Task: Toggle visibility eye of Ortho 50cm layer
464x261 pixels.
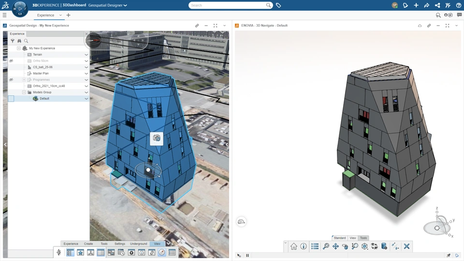Action: [x=11, y=61]
